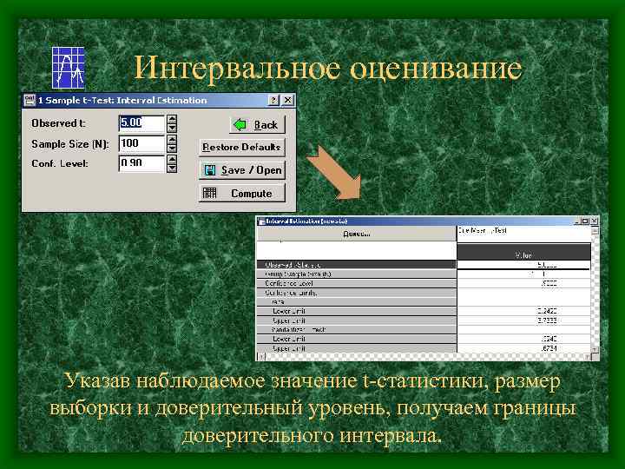Decrease Conf. Level with the down spinner arrow
625x469 pixels.
click(x=172, y=168)
